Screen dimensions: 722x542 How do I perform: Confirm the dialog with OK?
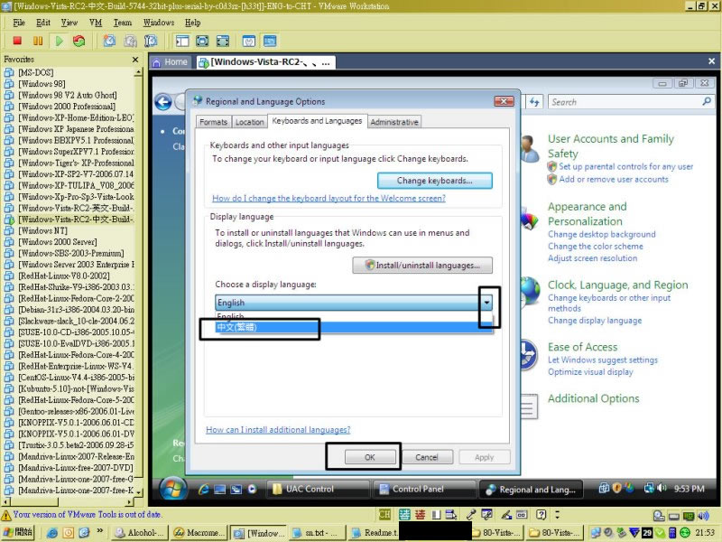click(x=370, y=457)
